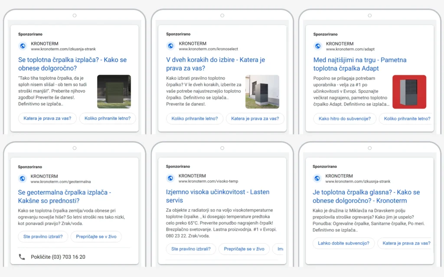The height and width of the screenshot is (277, 444).
Task: Click URL 'www.kronoterm.com/adapt'
Action: [350, 49]
